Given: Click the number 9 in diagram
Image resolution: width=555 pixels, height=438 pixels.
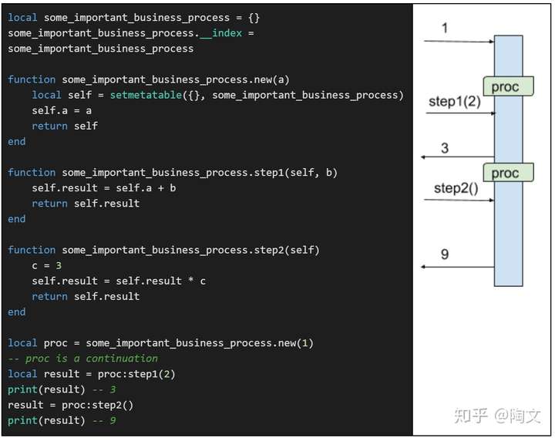Looking at the screenshot, I should (x=445, y=254).
